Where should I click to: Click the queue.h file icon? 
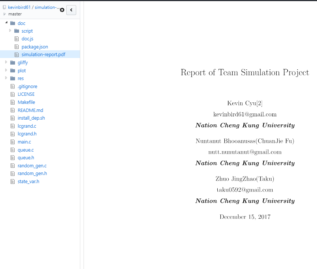12,158
